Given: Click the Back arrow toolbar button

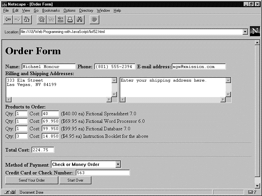Looking at the screenshot, I should (x=8, y=20).
